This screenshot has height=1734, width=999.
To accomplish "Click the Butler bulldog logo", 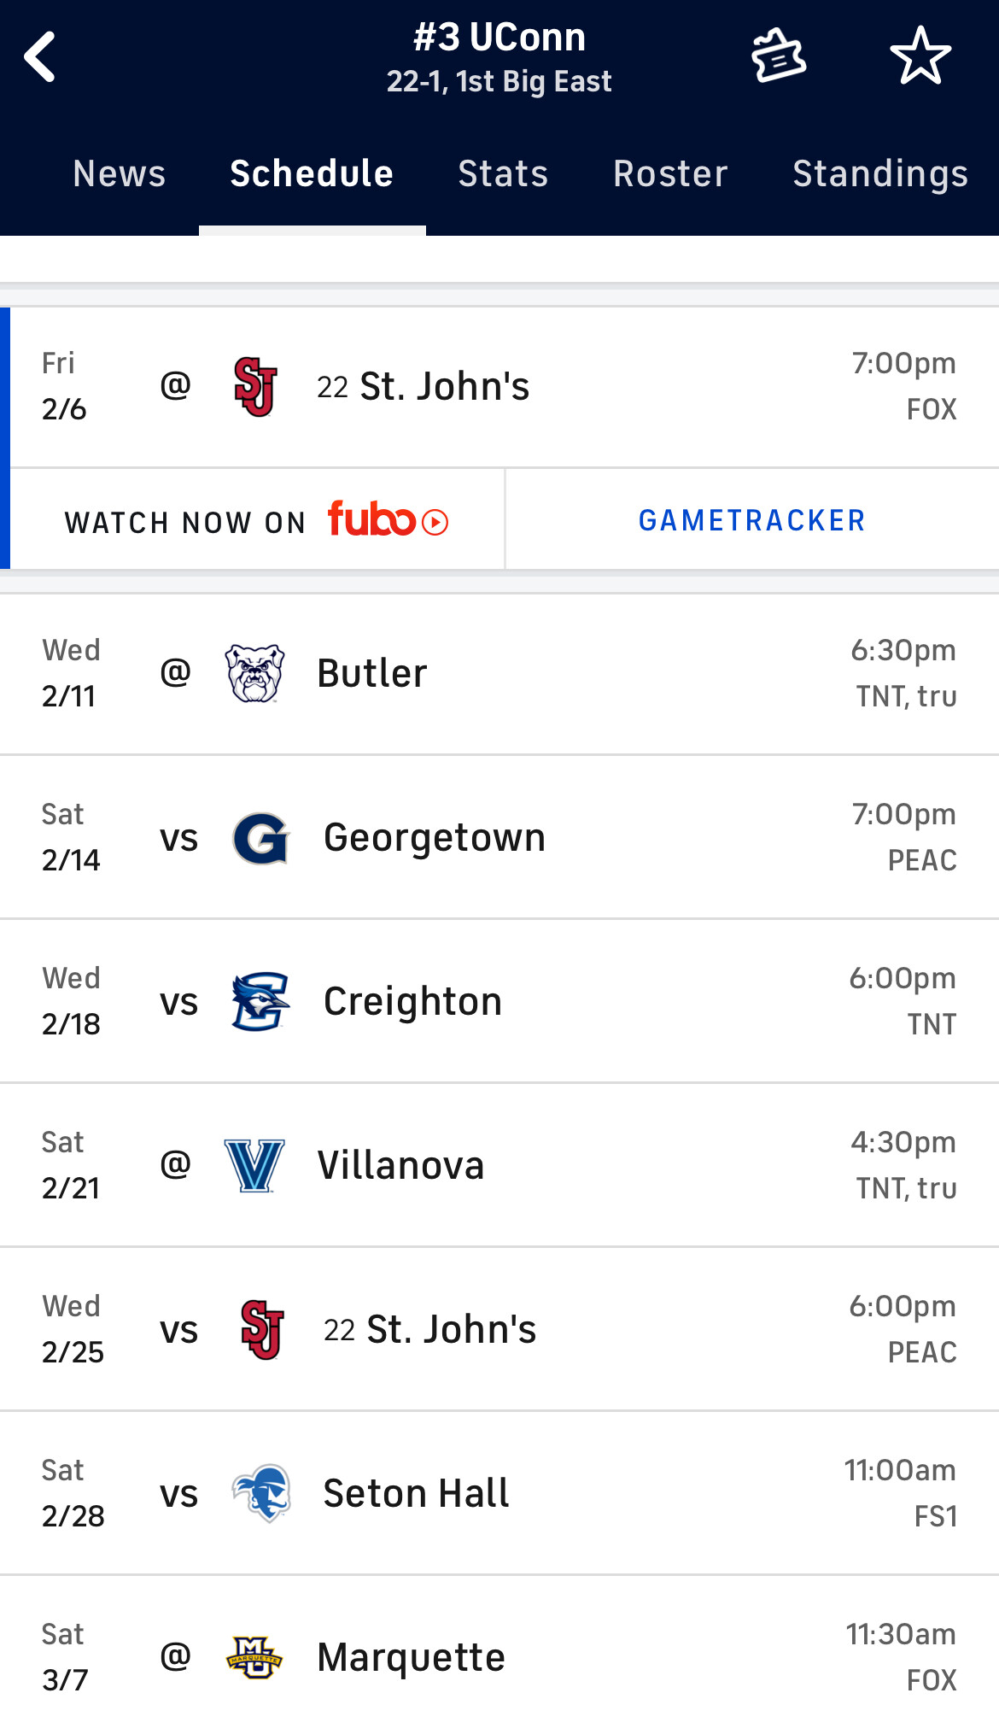I will (254, 673).
